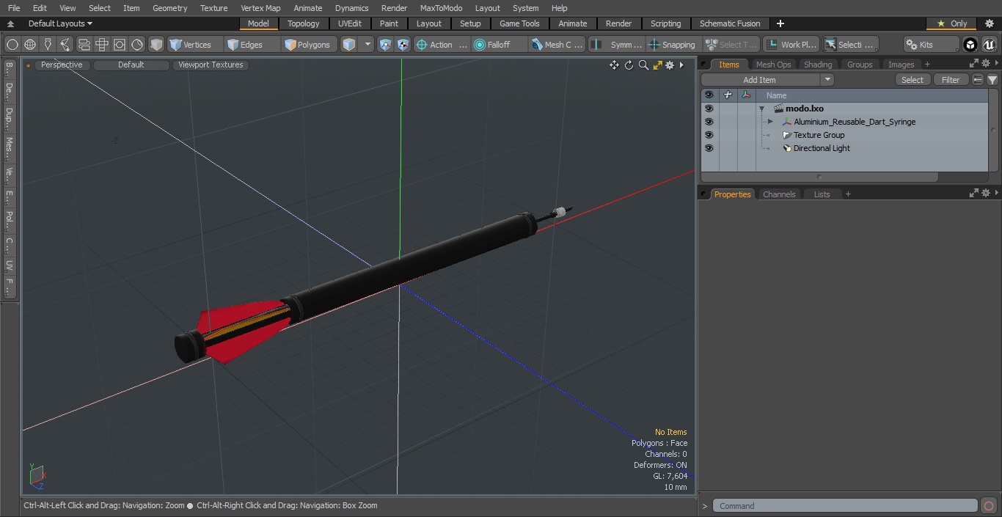Click the Unity cube icon
Screen dimensions: 1002x517
click(970, 45)
